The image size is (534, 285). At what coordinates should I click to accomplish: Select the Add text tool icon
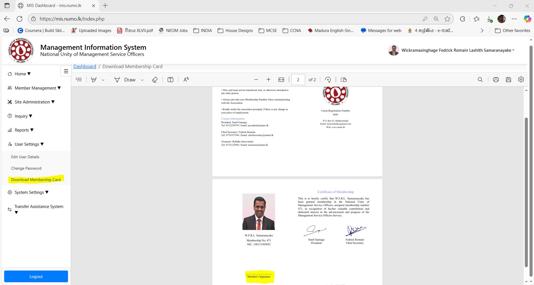point(170,80)
